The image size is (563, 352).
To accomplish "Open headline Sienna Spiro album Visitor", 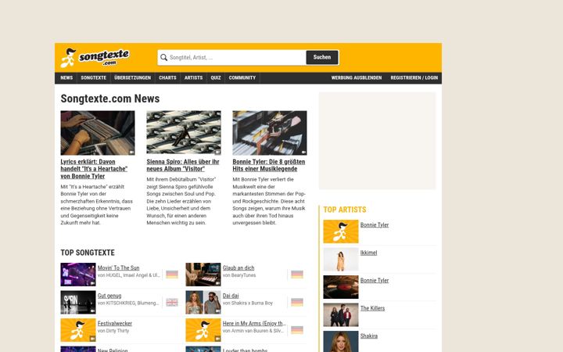I will point(183,165).
